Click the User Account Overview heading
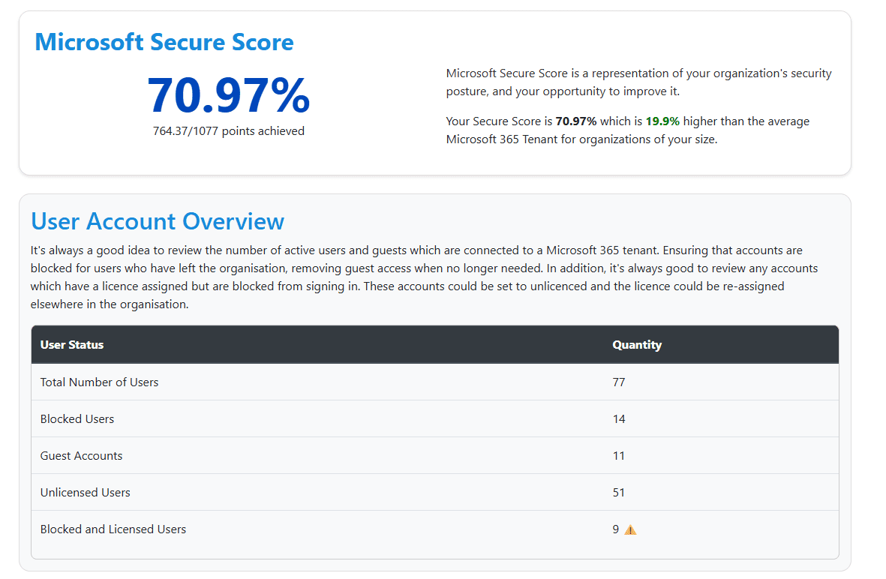886x579 pixels. [158, 221]
